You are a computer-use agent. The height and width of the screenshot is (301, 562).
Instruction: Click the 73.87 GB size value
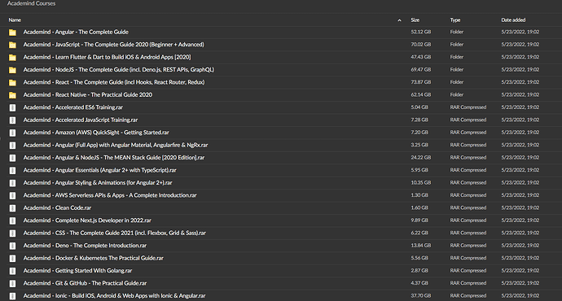click(x=421, y=82)
